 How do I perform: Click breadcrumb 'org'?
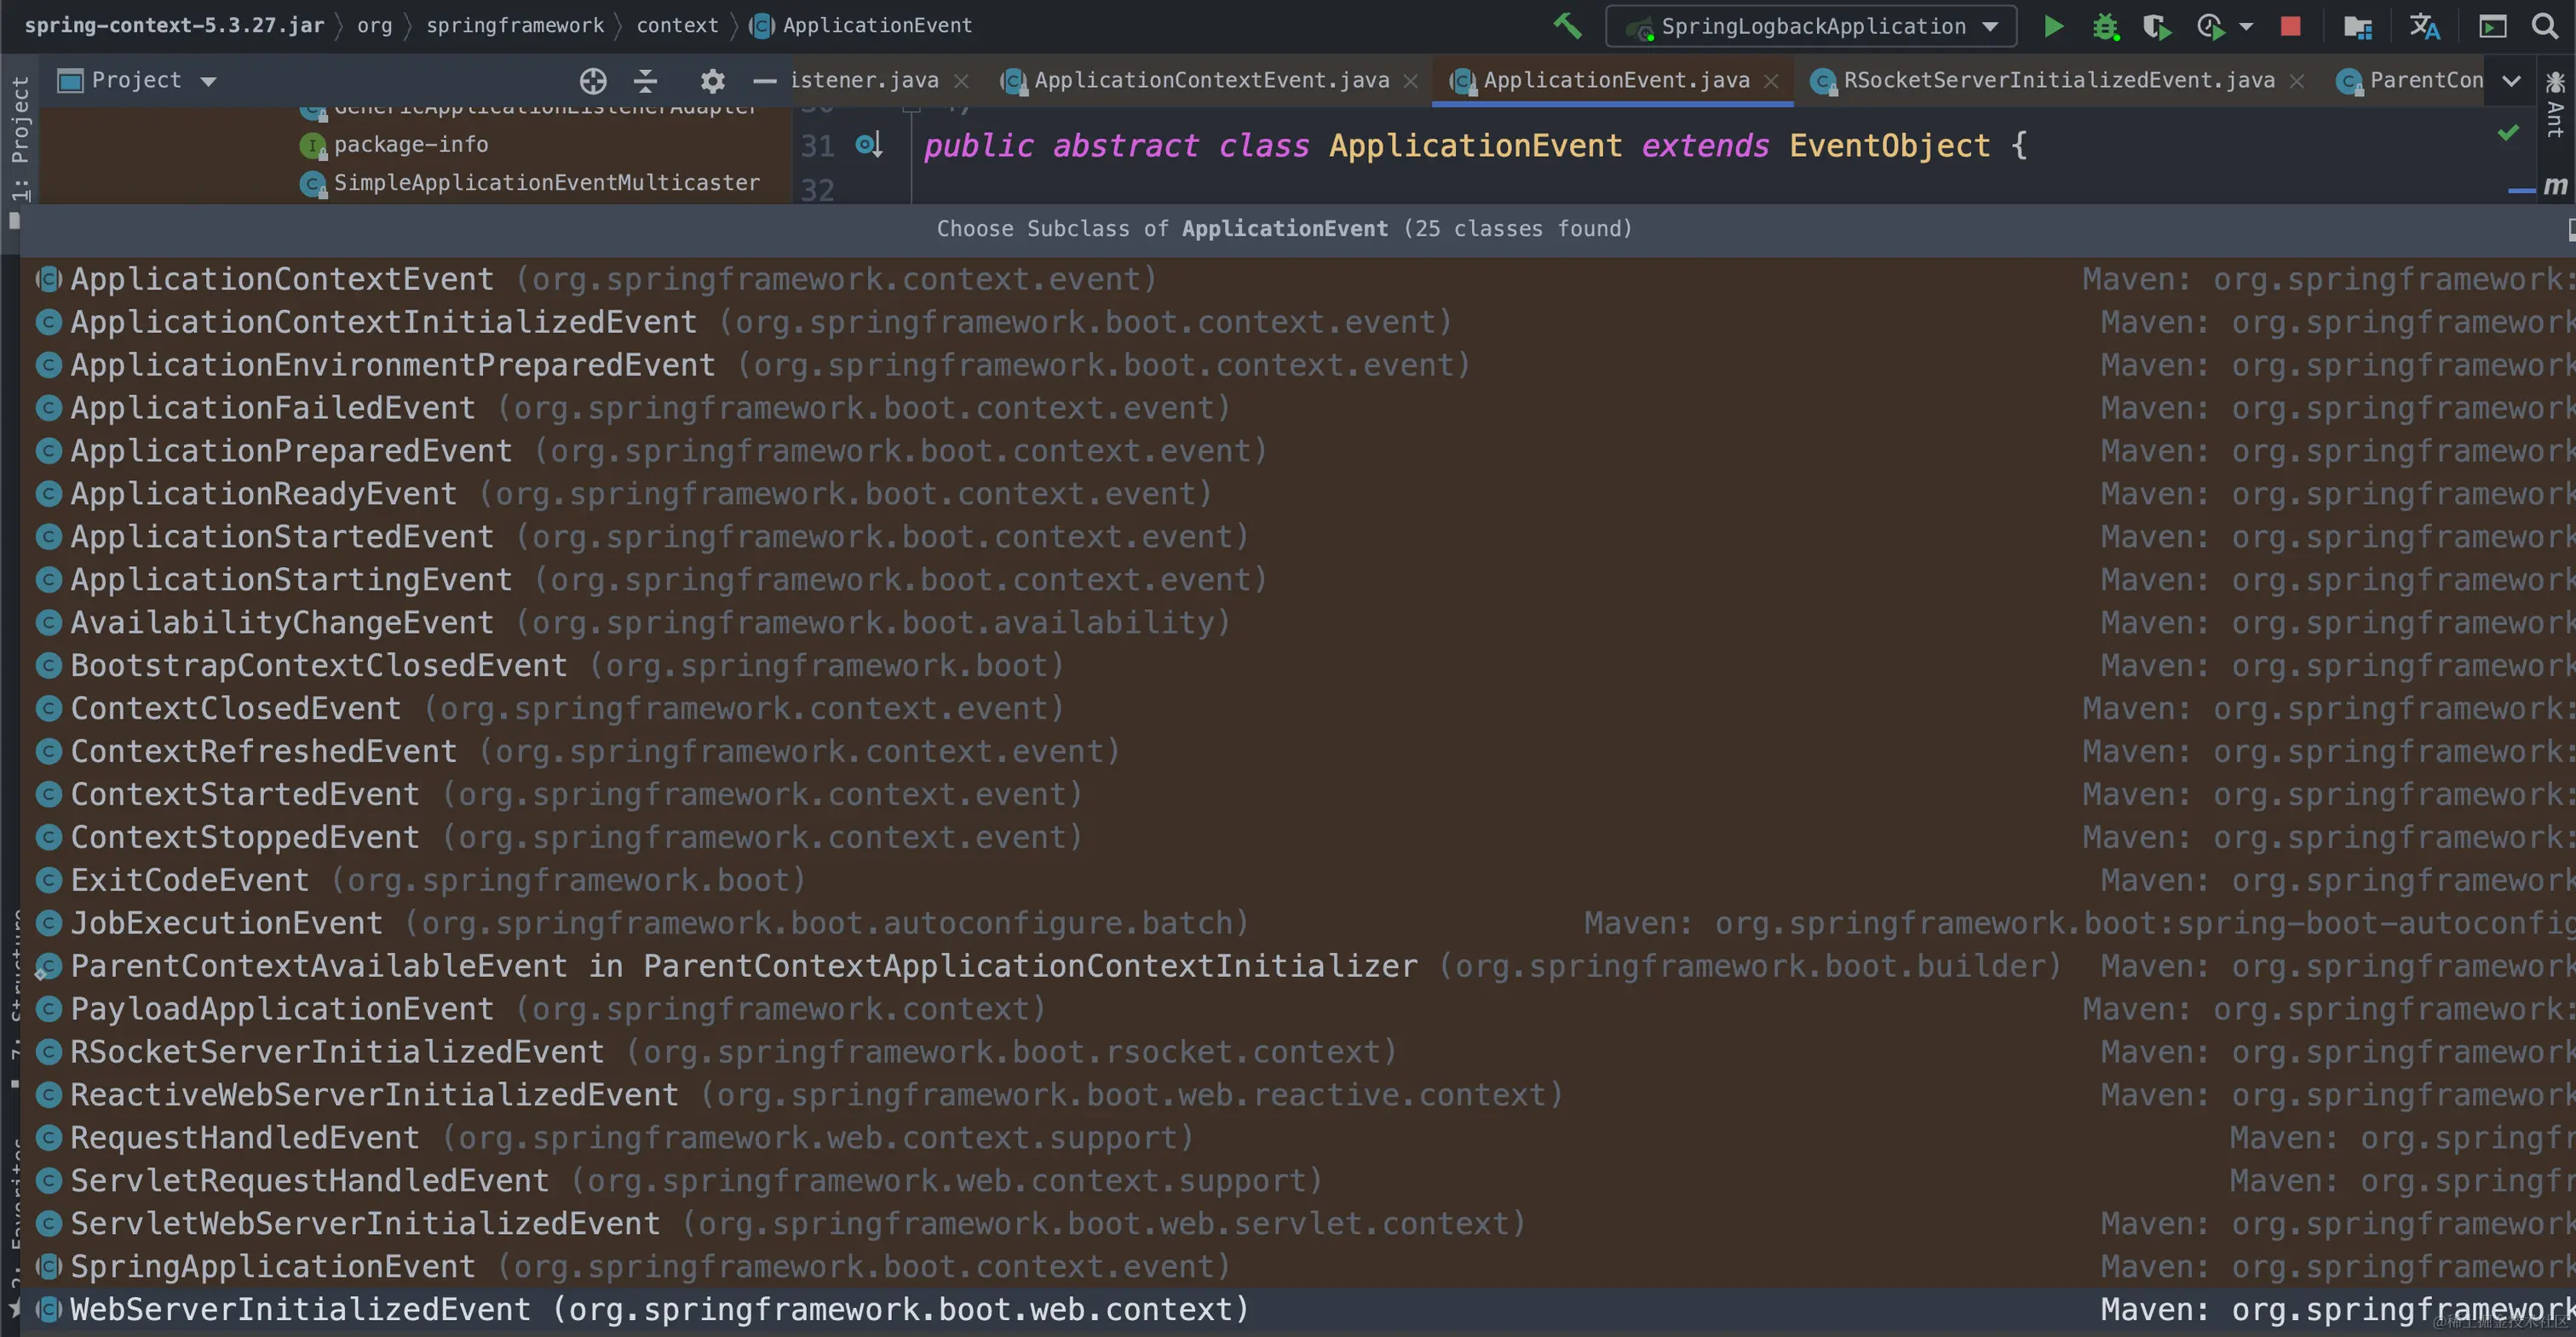(375, 25)
